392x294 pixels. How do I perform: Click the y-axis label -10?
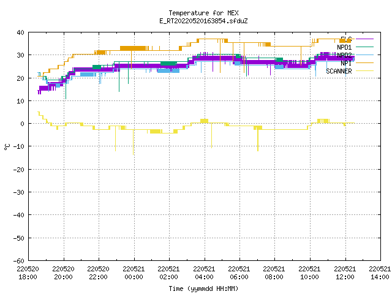coord(19,146)
